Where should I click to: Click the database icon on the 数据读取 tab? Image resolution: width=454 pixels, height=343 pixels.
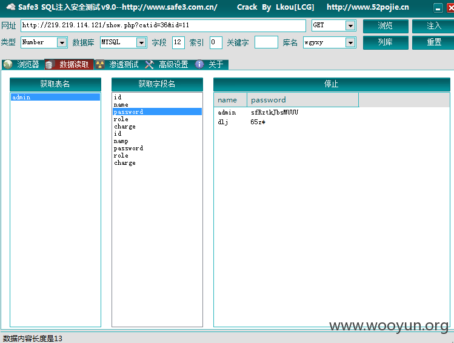(x=49, y=65)
